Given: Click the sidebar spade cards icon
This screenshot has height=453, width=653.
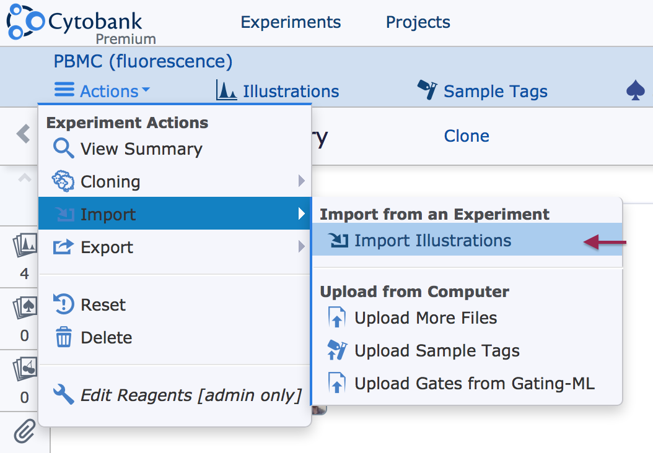Looking at the screenshot, I should (25, 307).
